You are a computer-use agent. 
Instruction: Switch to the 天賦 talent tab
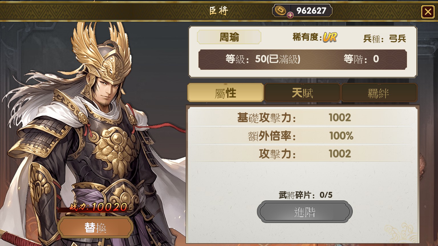click(302, 93)
